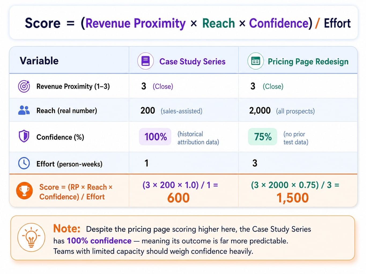Click the lightbulb icon in the Note
Image resolution: width=366 pixels, height=274 pixels.
(x=31, y=237)
